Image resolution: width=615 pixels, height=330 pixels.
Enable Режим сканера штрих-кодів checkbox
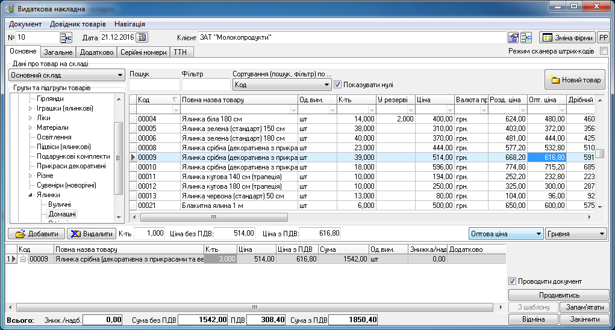coord(604,51)
